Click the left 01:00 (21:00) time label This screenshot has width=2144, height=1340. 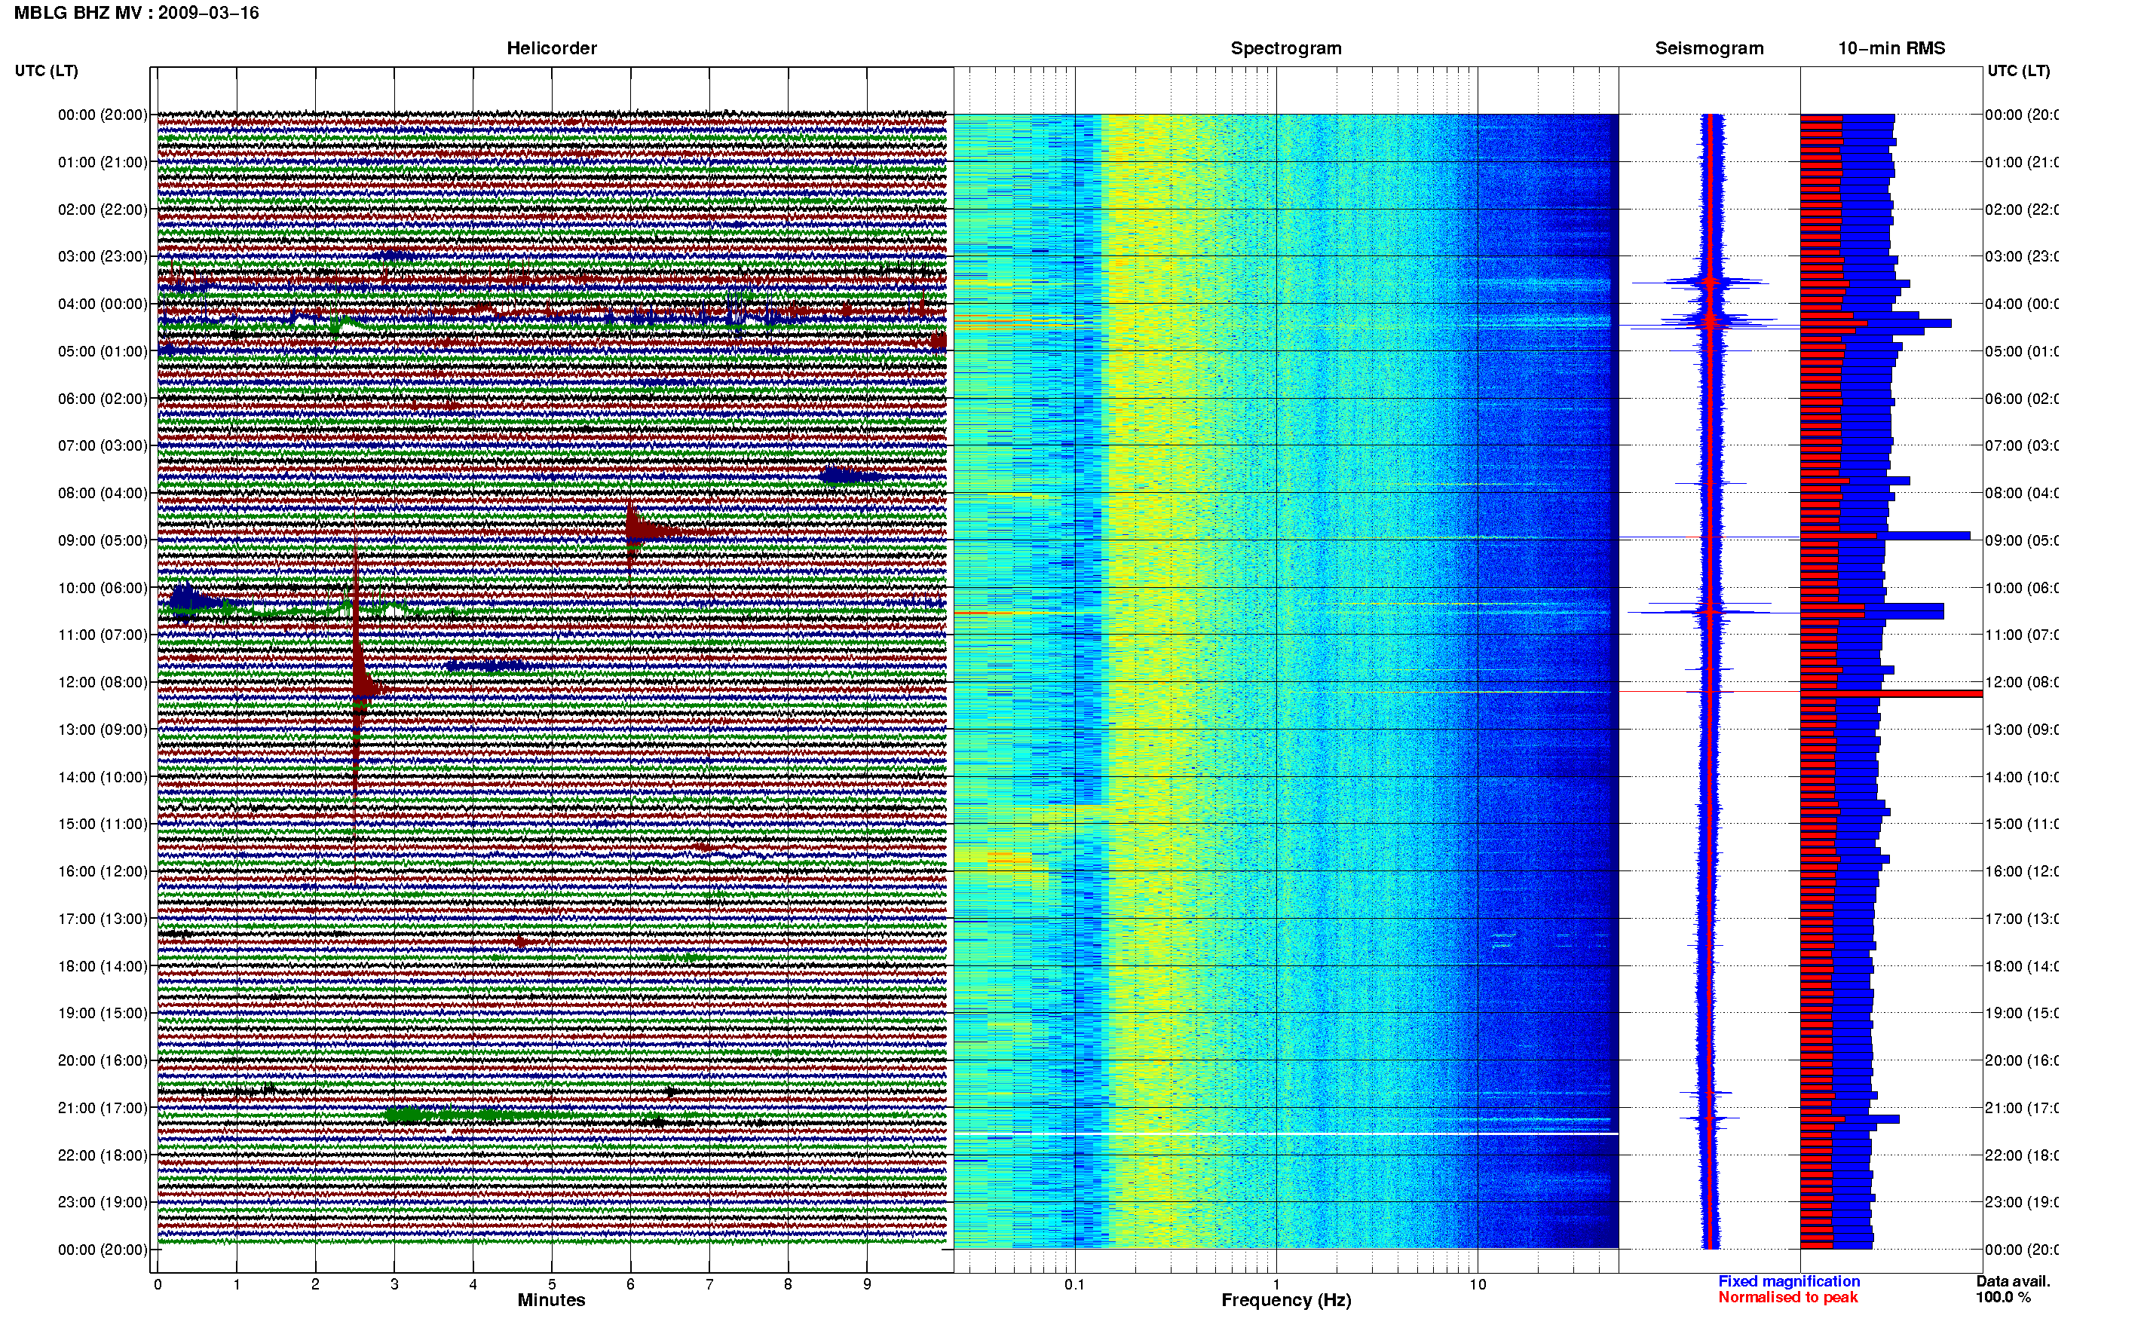pyautogui.click(x=103, y=162)
